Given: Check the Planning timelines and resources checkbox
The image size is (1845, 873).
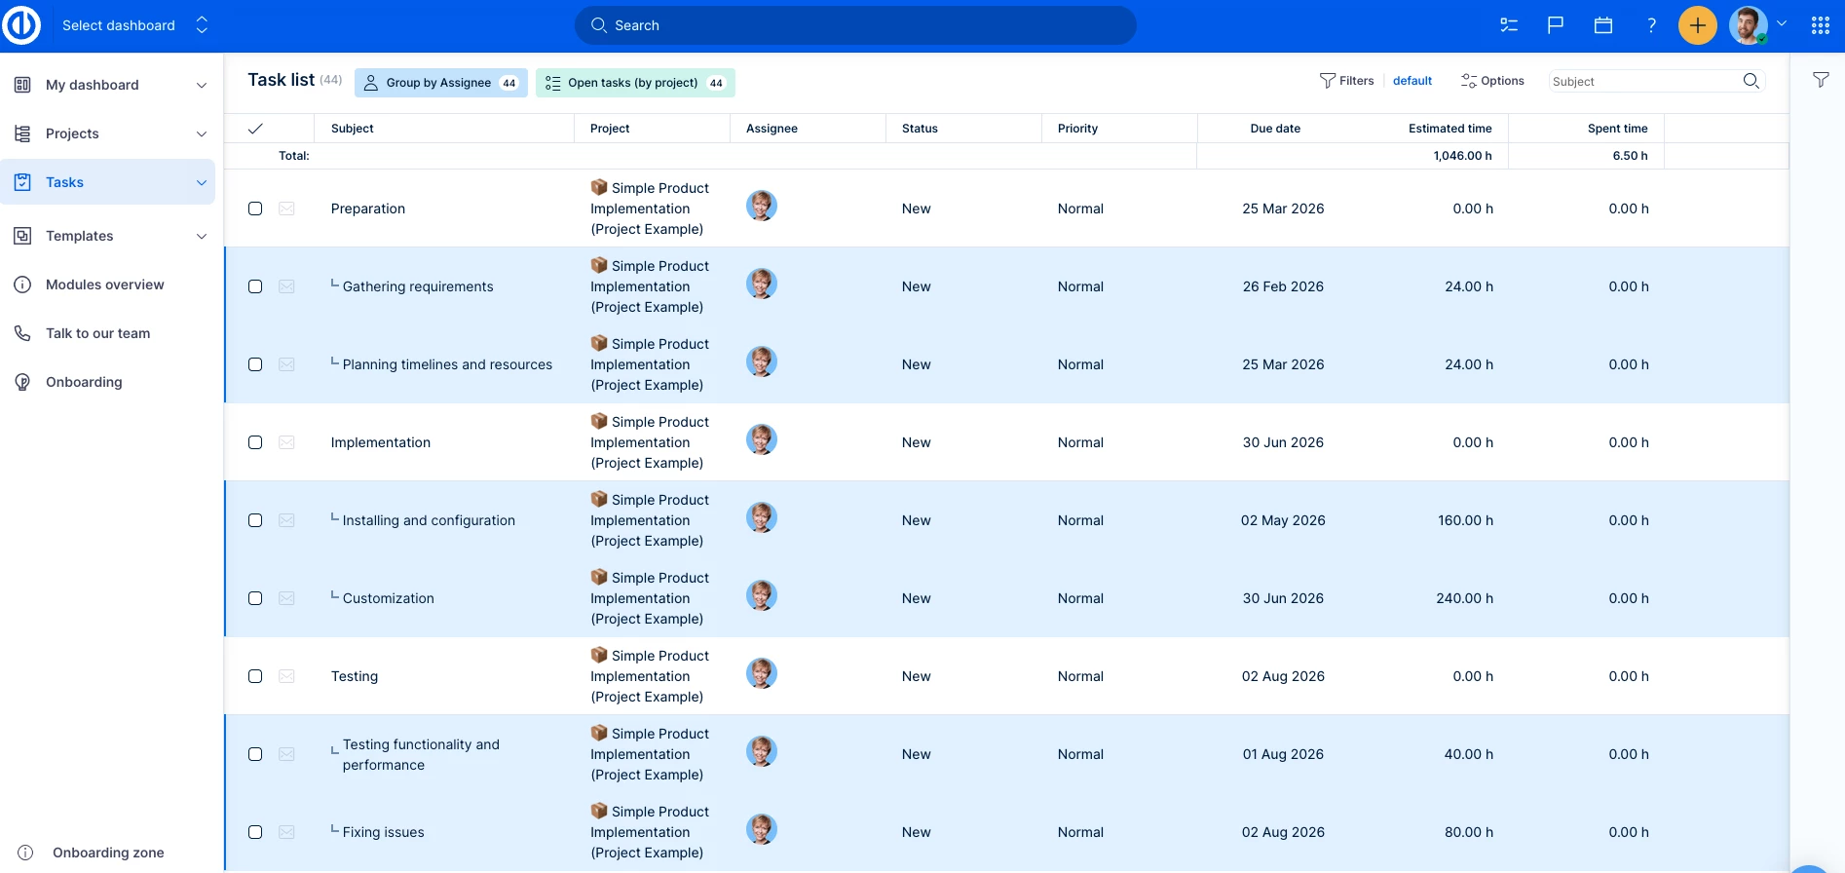Looking at the screenshot, I should pos(255,364).
